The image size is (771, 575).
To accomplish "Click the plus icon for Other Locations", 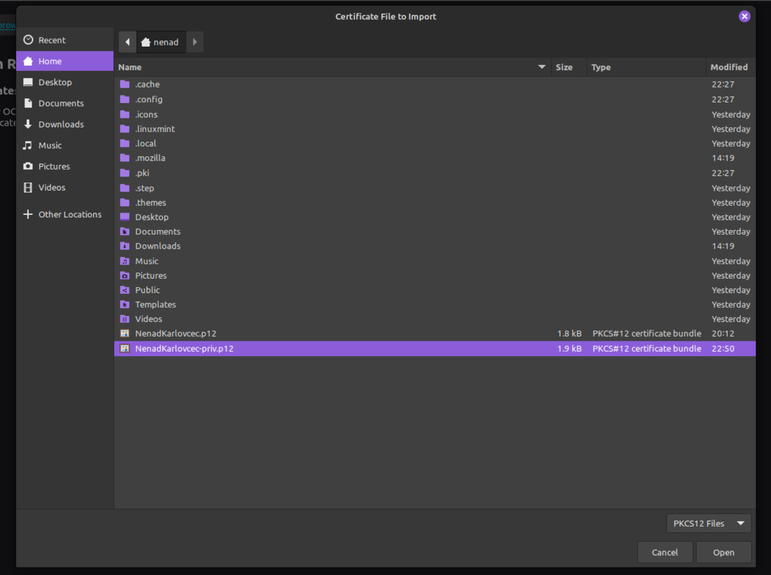I will click(x=28, y=214).
